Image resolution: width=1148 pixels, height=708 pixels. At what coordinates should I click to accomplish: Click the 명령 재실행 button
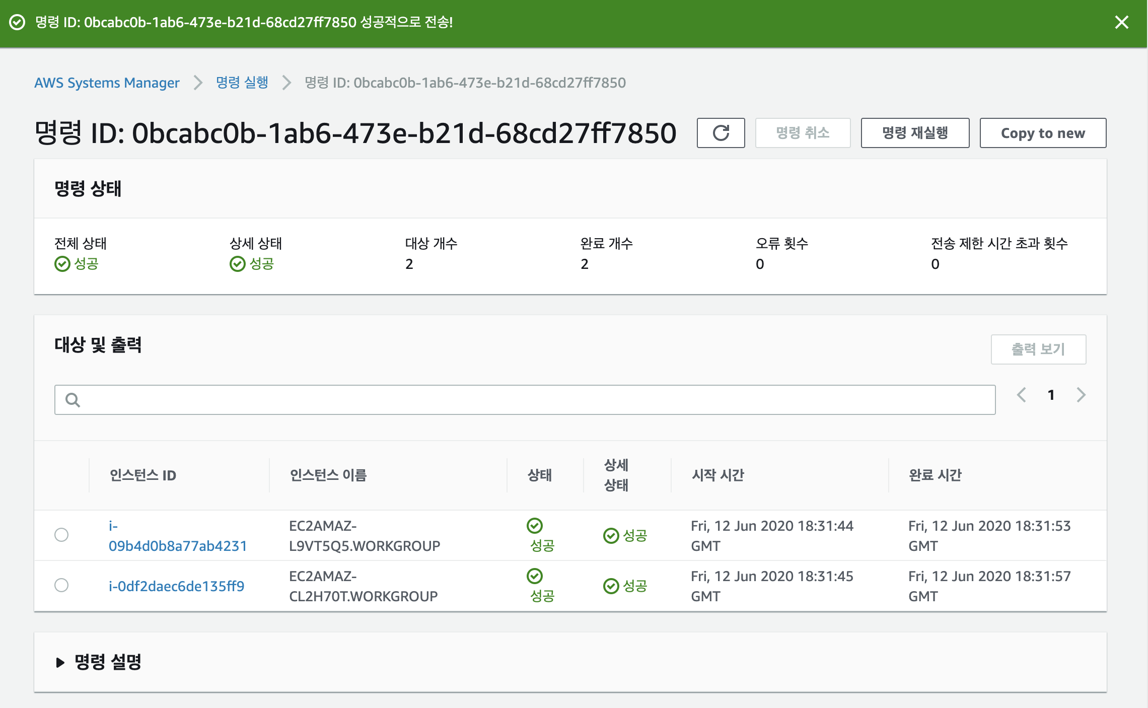[915, 133]
